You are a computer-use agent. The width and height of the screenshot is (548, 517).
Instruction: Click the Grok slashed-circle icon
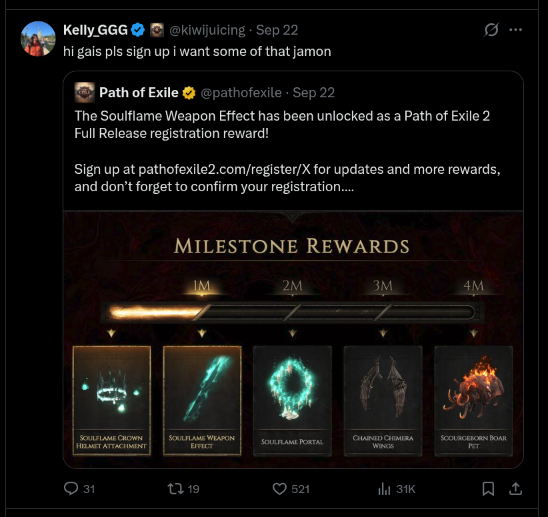click(491, 30)
